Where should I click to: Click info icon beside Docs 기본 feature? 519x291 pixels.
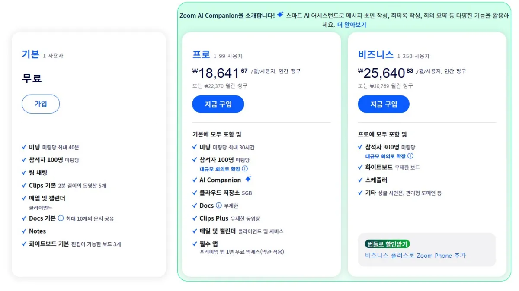[x=60, y=219]
